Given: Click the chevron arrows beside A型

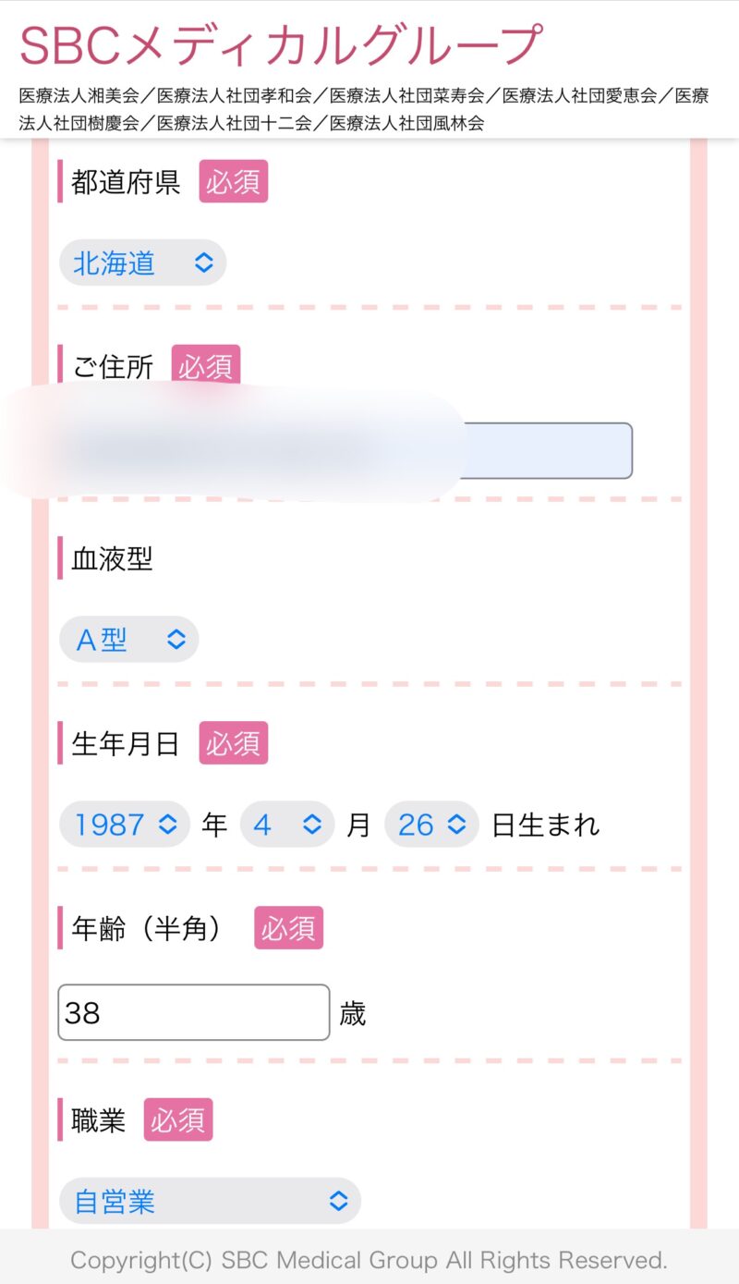Looking at the screenshot, I should (176, 640).
